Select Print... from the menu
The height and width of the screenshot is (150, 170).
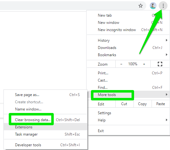(128, 73)
